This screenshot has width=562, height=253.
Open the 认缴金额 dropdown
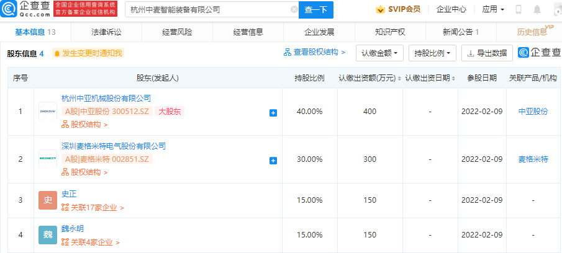380,53
